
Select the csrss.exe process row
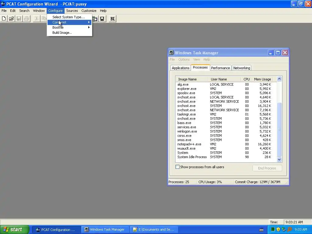tap(226, 136)
